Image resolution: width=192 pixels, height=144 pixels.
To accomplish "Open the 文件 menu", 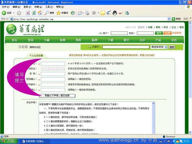I will (x=6, y=7).
